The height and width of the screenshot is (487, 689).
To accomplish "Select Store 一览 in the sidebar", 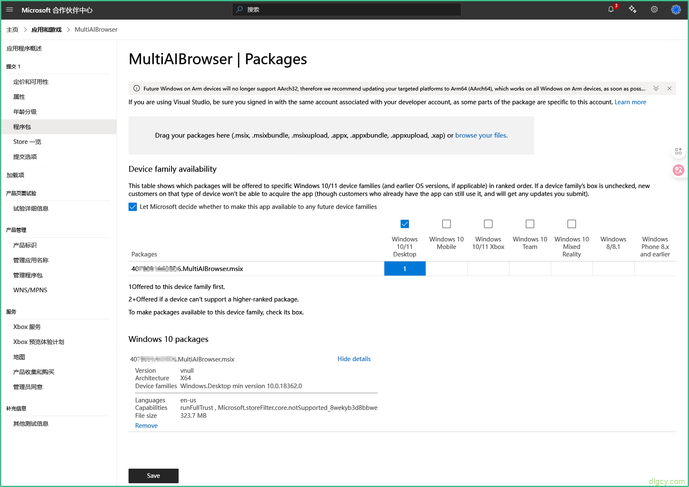I will 27,142.
